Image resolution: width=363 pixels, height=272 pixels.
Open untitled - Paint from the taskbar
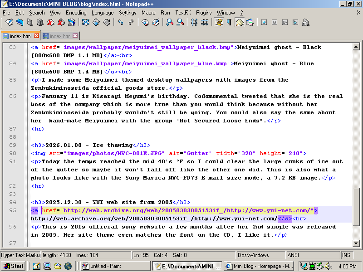[x=113, y=266]
